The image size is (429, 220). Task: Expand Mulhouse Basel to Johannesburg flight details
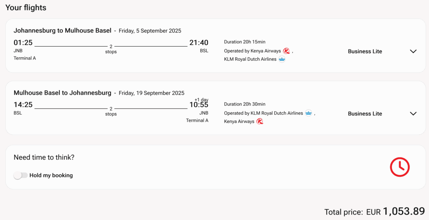[413, 113]
